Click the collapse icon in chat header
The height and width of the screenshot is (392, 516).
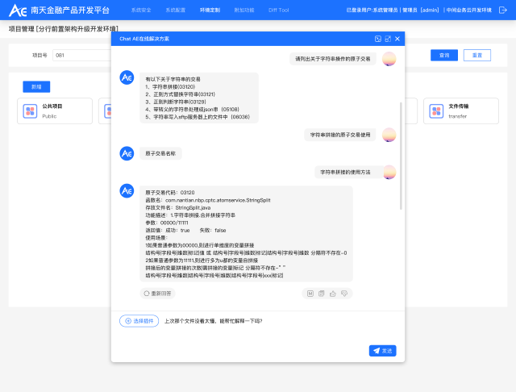[378, 39]
